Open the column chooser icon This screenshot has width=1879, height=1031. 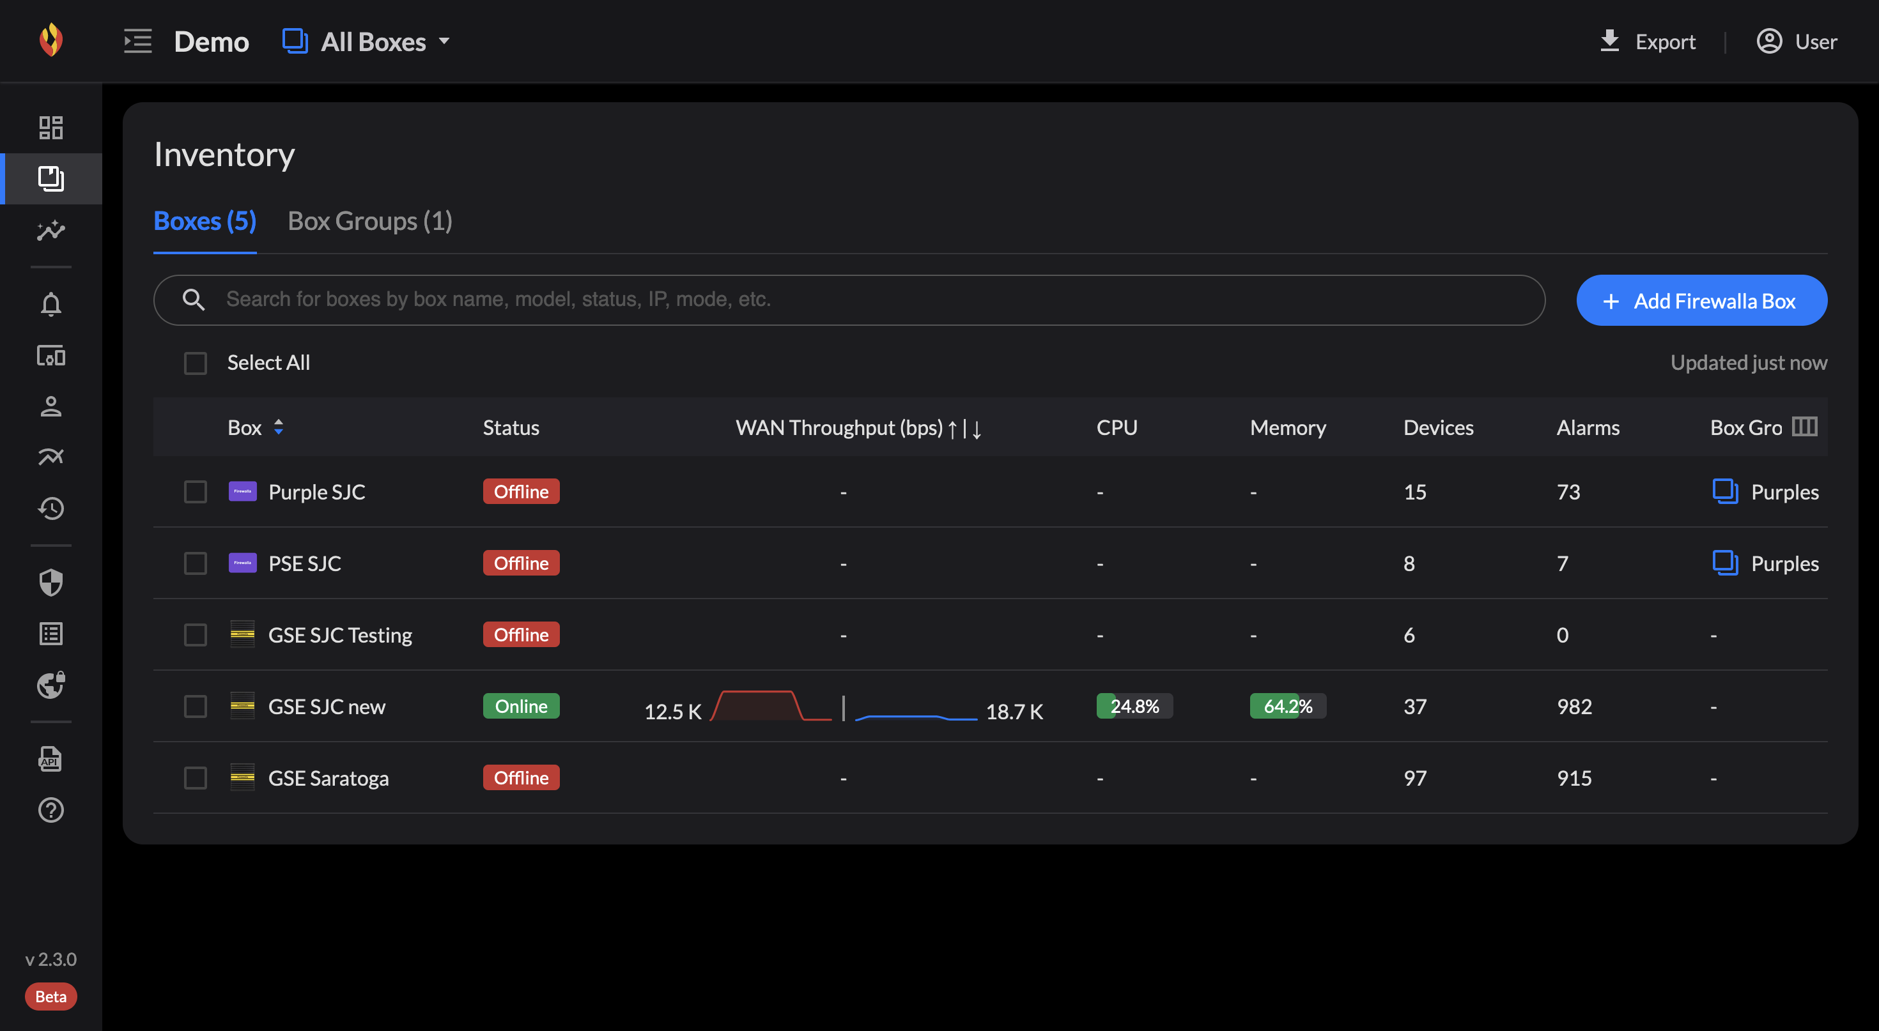point(1805,427)
